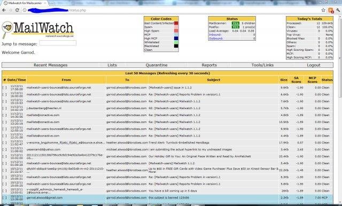Viewport: 342px width, 206px height.
Task: Select the Mailwatch for Mailscanner browser tab
Action: click(x=25, y=3)
